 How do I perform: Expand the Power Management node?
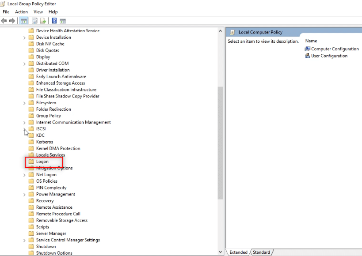click(24, 195)
